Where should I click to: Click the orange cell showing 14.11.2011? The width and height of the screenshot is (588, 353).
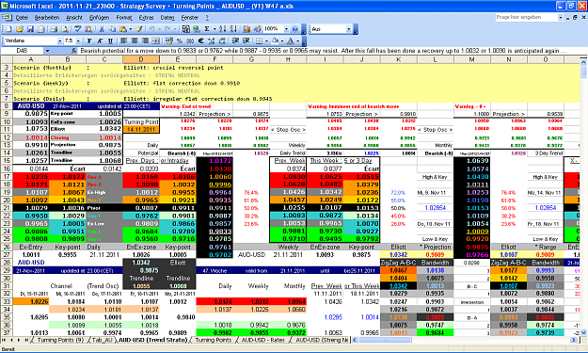click(141, 129)
